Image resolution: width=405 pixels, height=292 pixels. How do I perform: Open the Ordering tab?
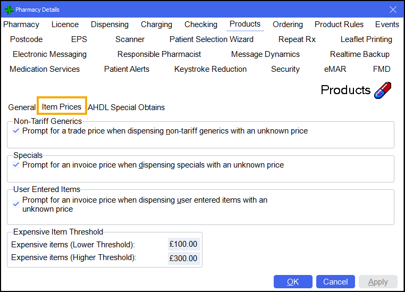[288, 24]
